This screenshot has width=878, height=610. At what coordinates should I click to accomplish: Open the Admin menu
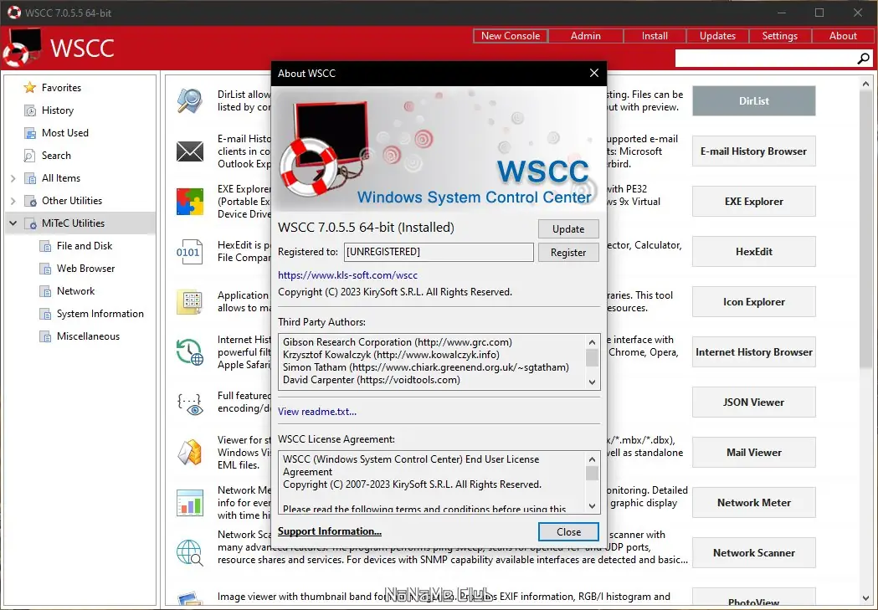click(586, 36)
